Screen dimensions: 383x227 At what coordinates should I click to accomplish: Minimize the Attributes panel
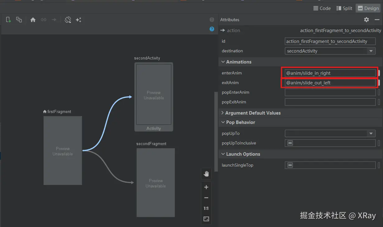tap(377, 20)
